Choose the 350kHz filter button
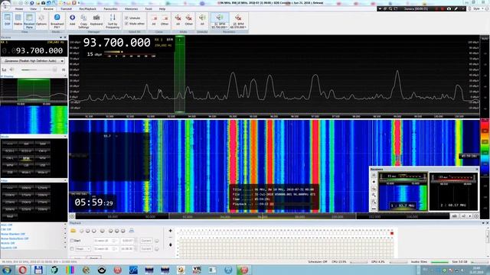The image size is (490, 275). pos(43,209)
